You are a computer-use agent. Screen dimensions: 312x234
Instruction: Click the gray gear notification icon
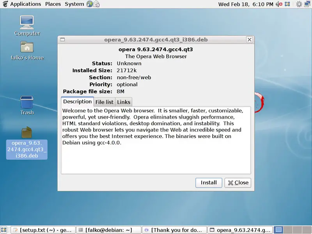[x=299, y=4]
